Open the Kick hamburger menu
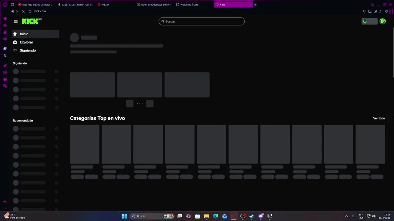Viewport: 394px width, 221px height. pyautogui.click(x=16, y=21)
